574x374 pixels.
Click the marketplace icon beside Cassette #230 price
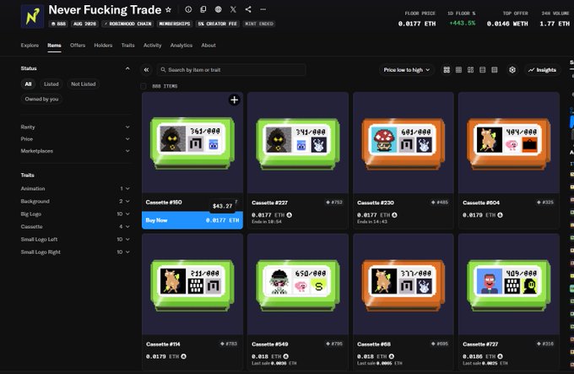click(x=394, y=215)
